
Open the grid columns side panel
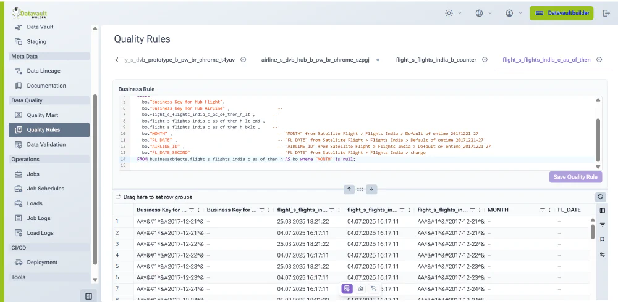tap(602, 210)
